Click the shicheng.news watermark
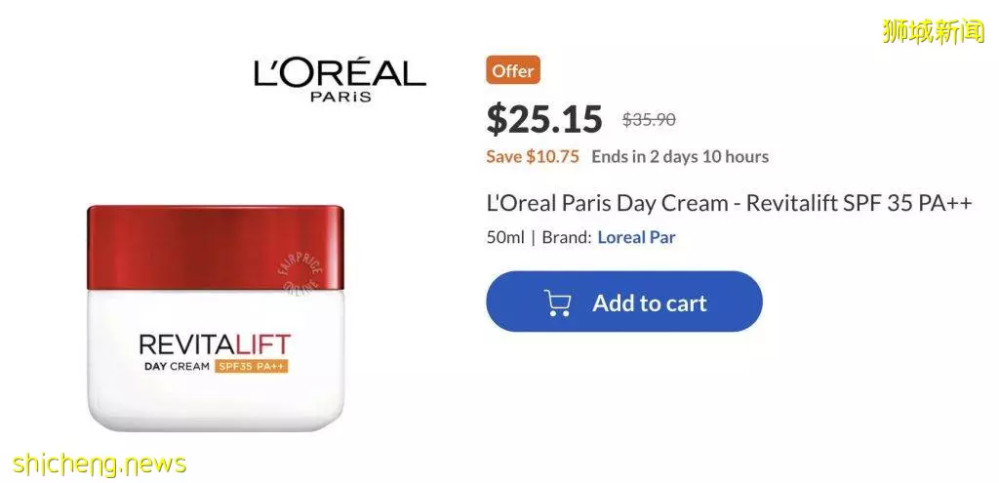The height and width of the screenshot is (483, 999). (99, 463)
